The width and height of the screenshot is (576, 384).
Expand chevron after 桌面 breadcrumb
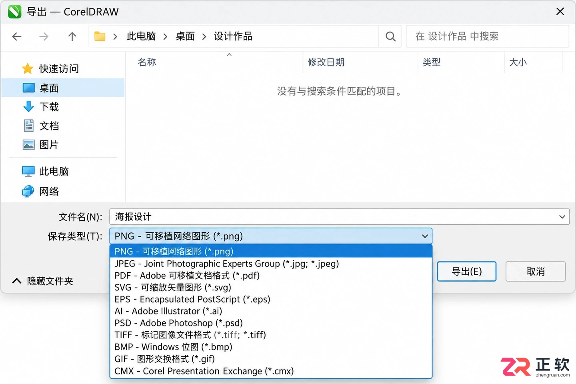tap(204, 37)
